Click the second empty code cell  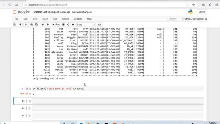[118, 108]
